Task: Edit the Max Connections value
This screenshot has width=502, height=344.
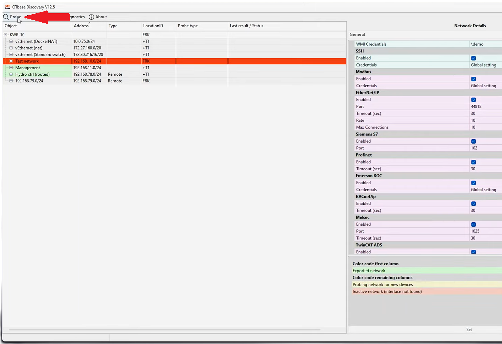Action: pyautogui.click(x=486, y=127)
